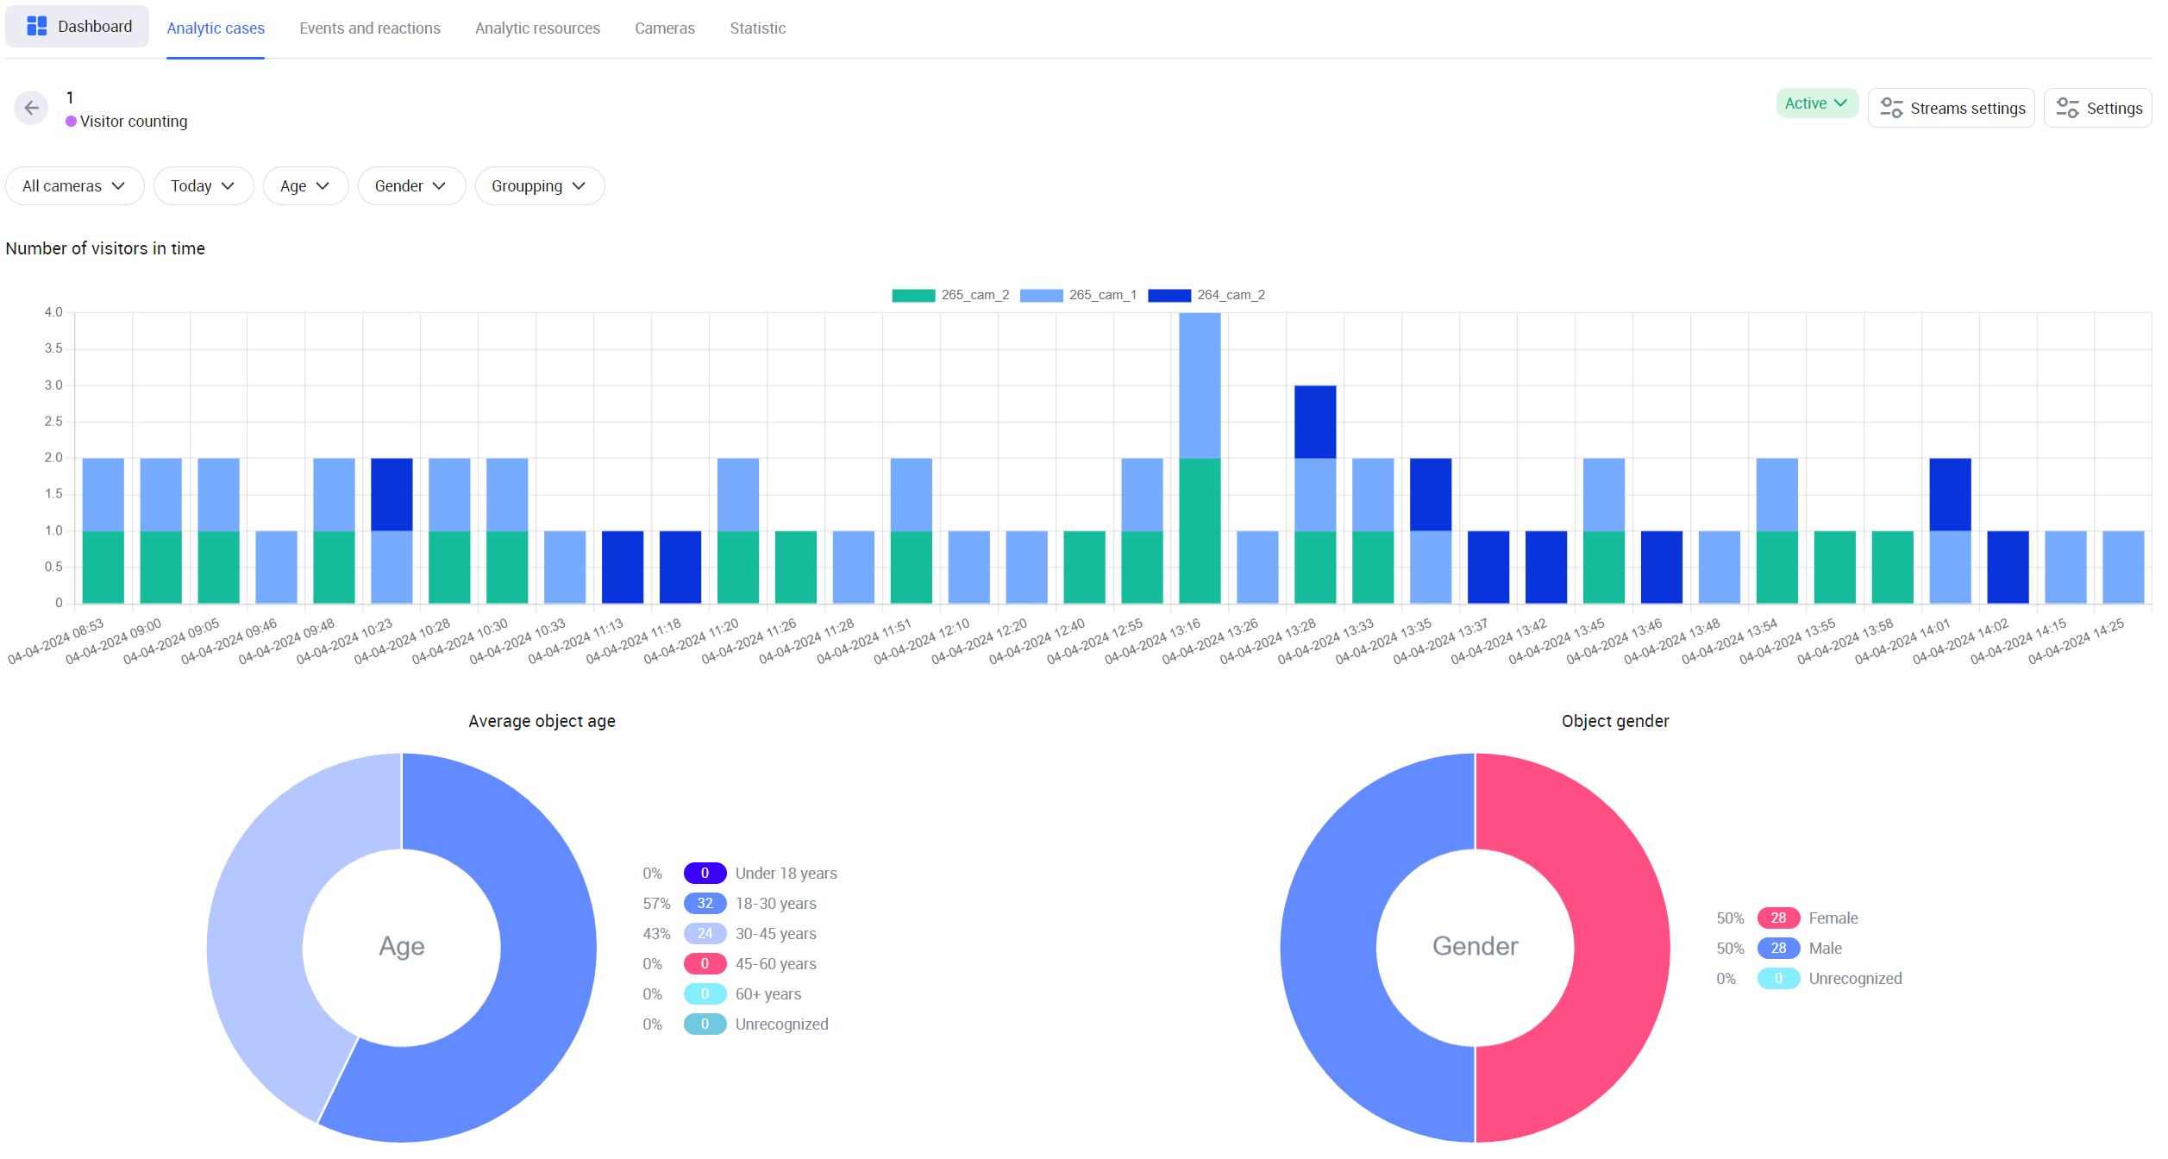Click the 18-30 years count badge
2168x1159 pixels.
pyautogui.click(x=705, y=904)
